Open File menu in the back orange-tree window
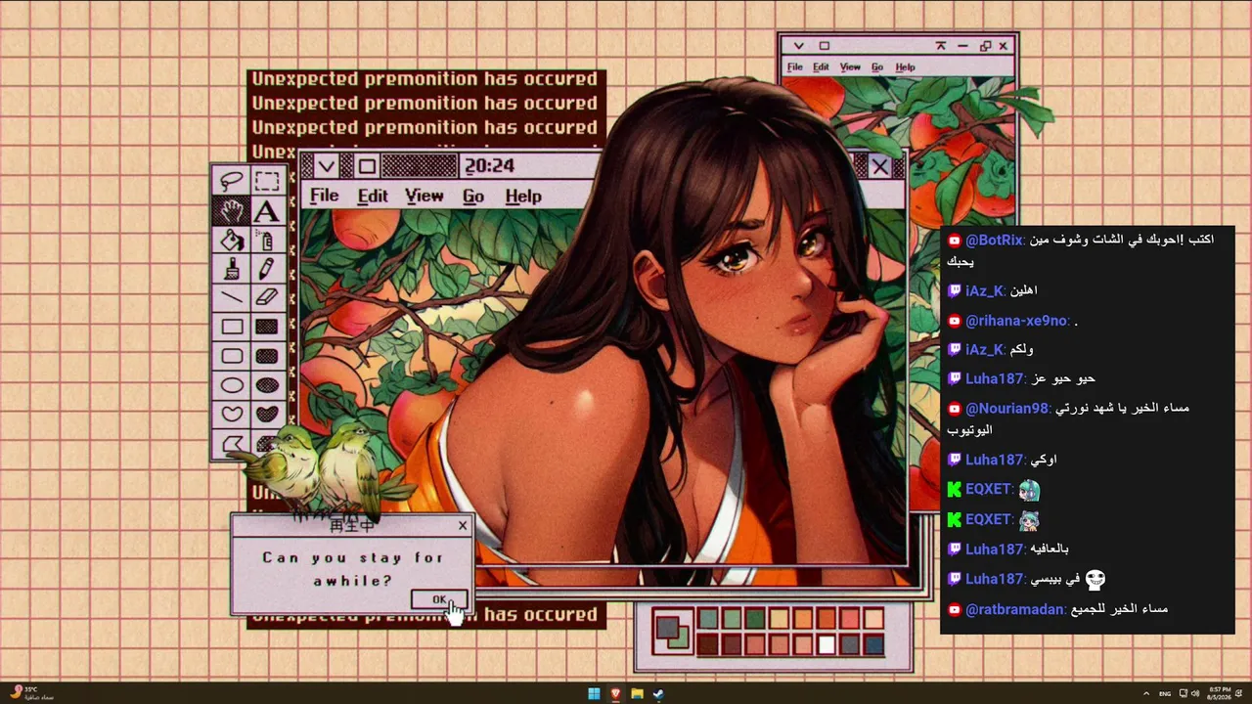The width and height of the screenshot is (1252, 704). [x=795, y=67]
